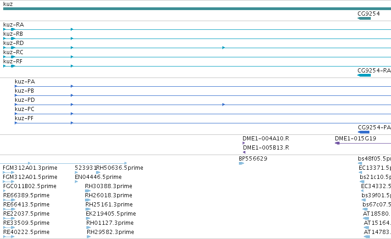The width and height of the screenshot is (391, 239).
Task: Select the EN04446.5prime EST label
Action: (x=98, y=177)
